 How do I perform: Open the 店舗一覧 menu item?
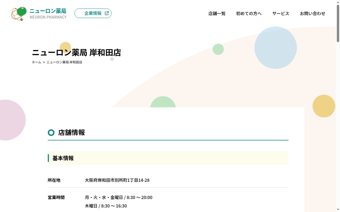(217, 14)
